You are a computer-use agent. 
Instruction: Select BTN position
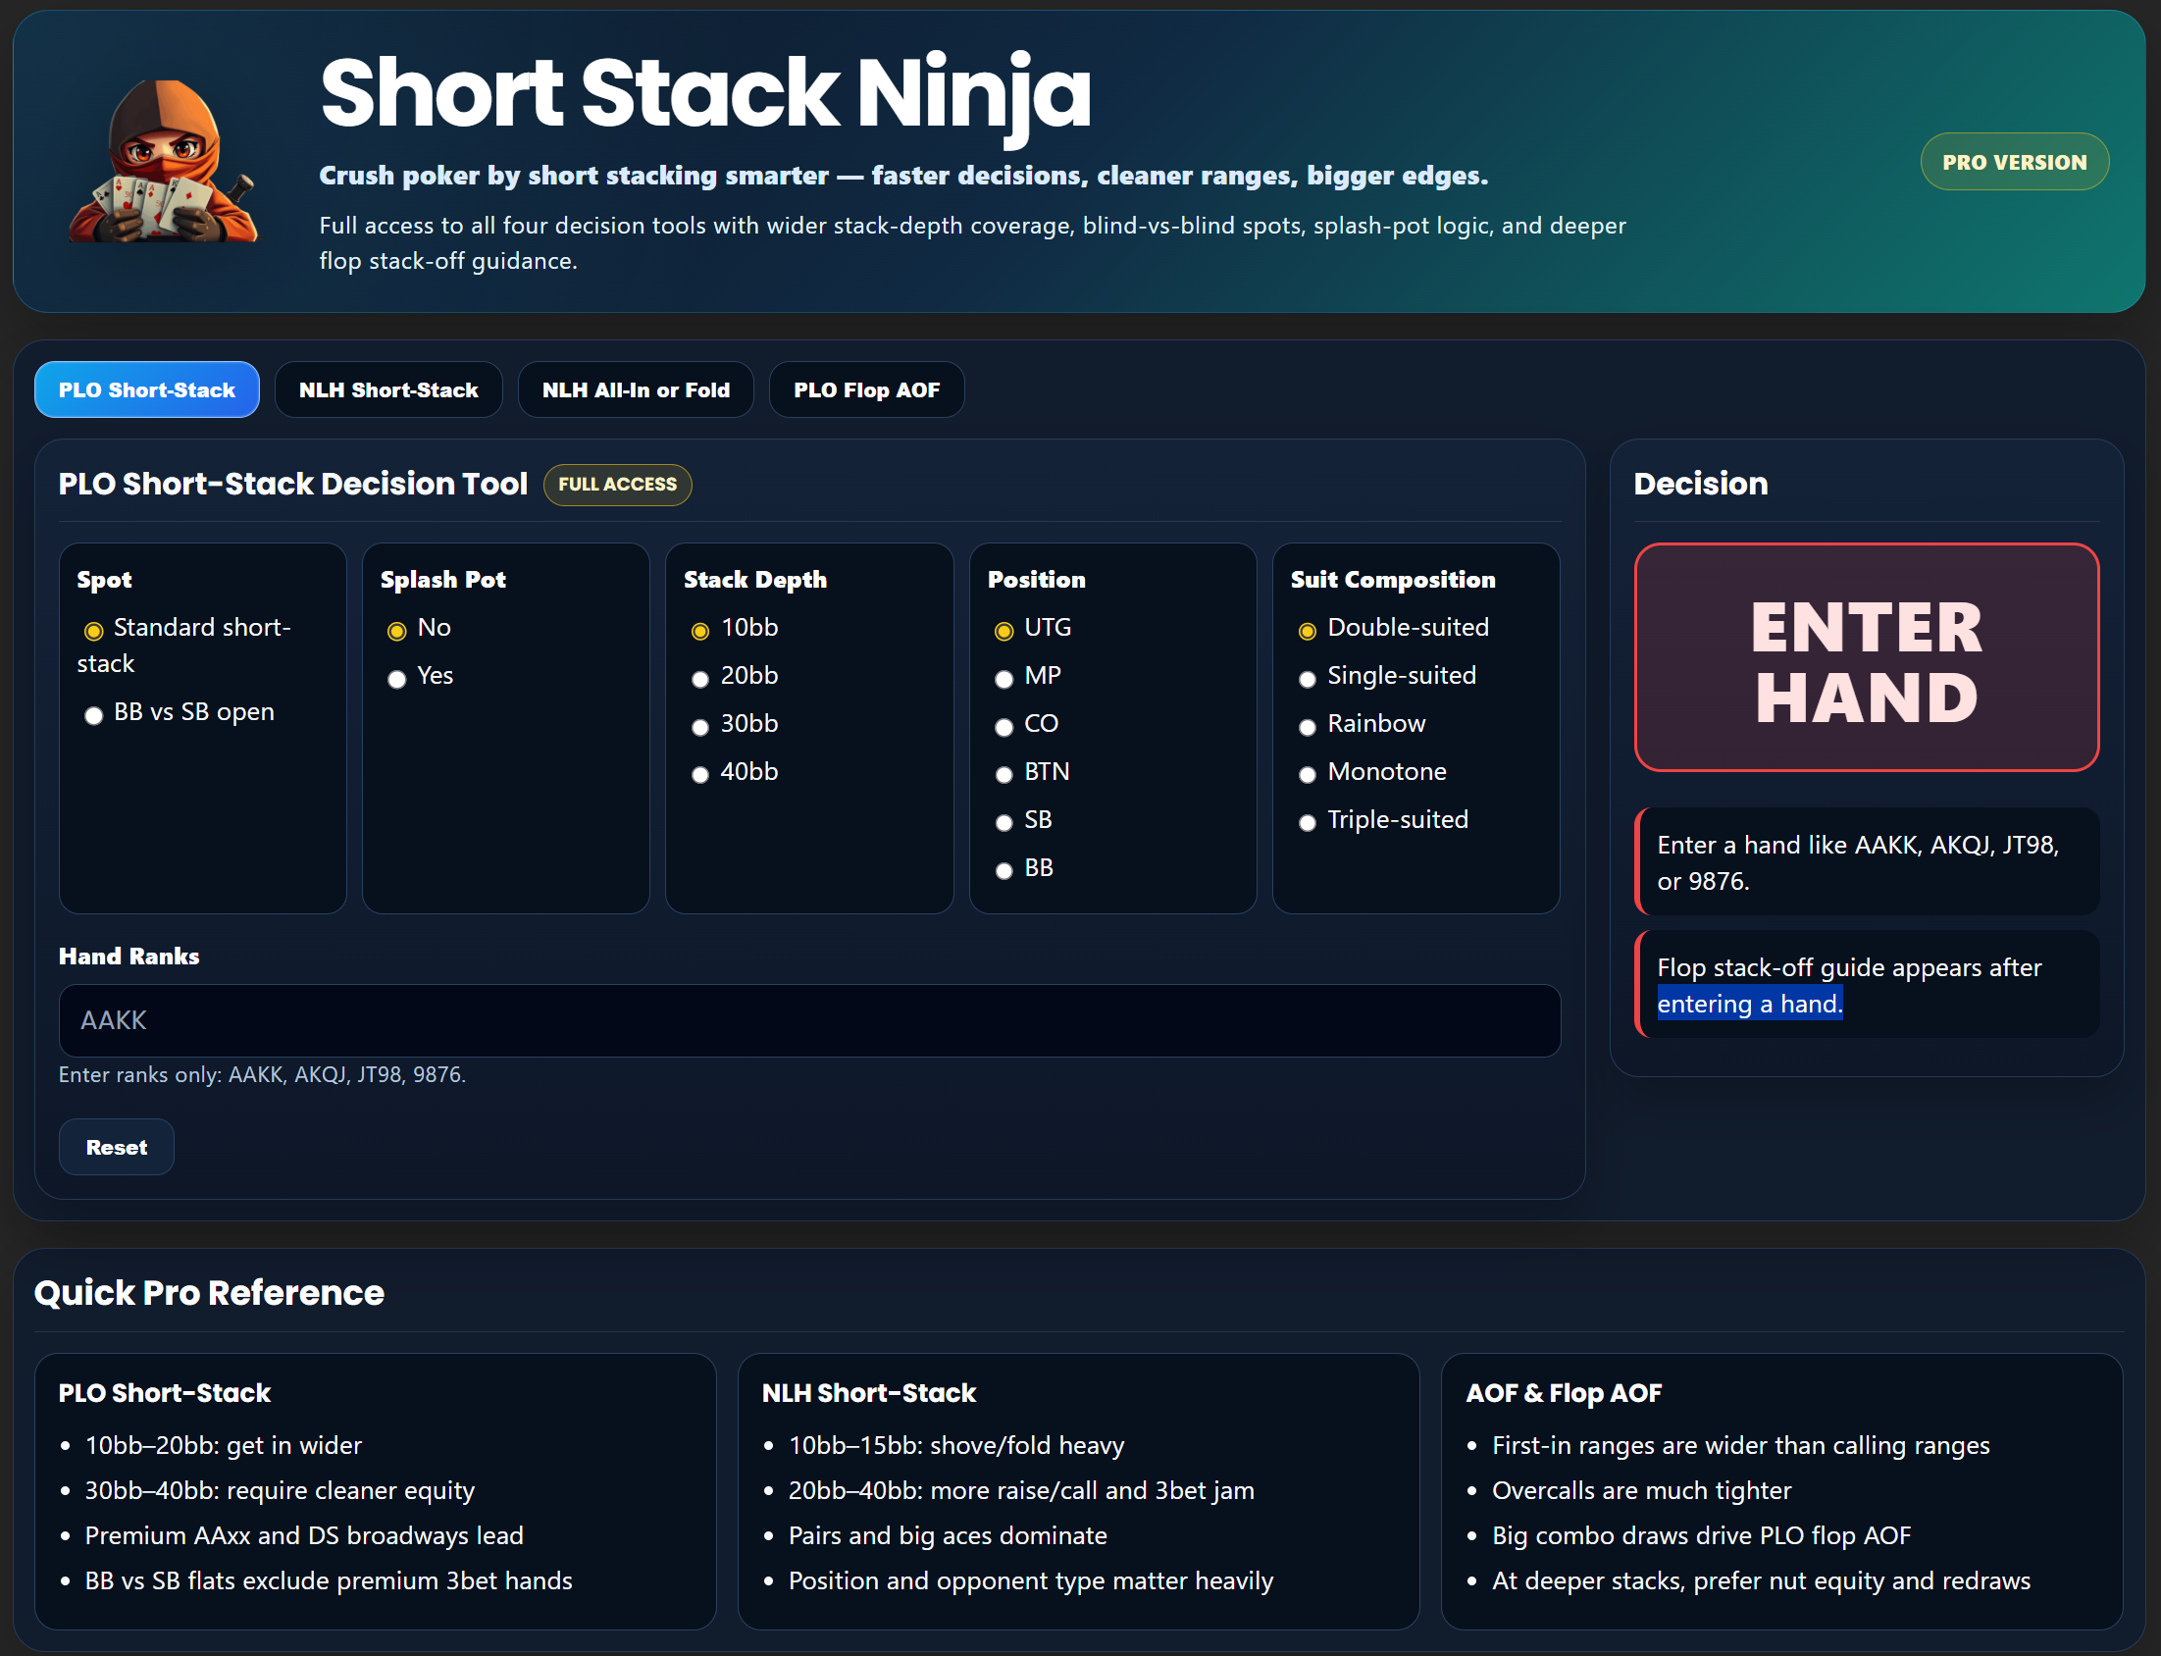(1004, 775)
